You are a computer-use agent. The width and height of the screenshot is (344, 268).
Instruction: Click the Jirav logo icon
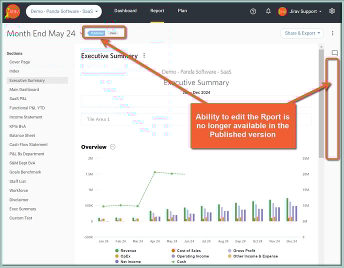12,11
